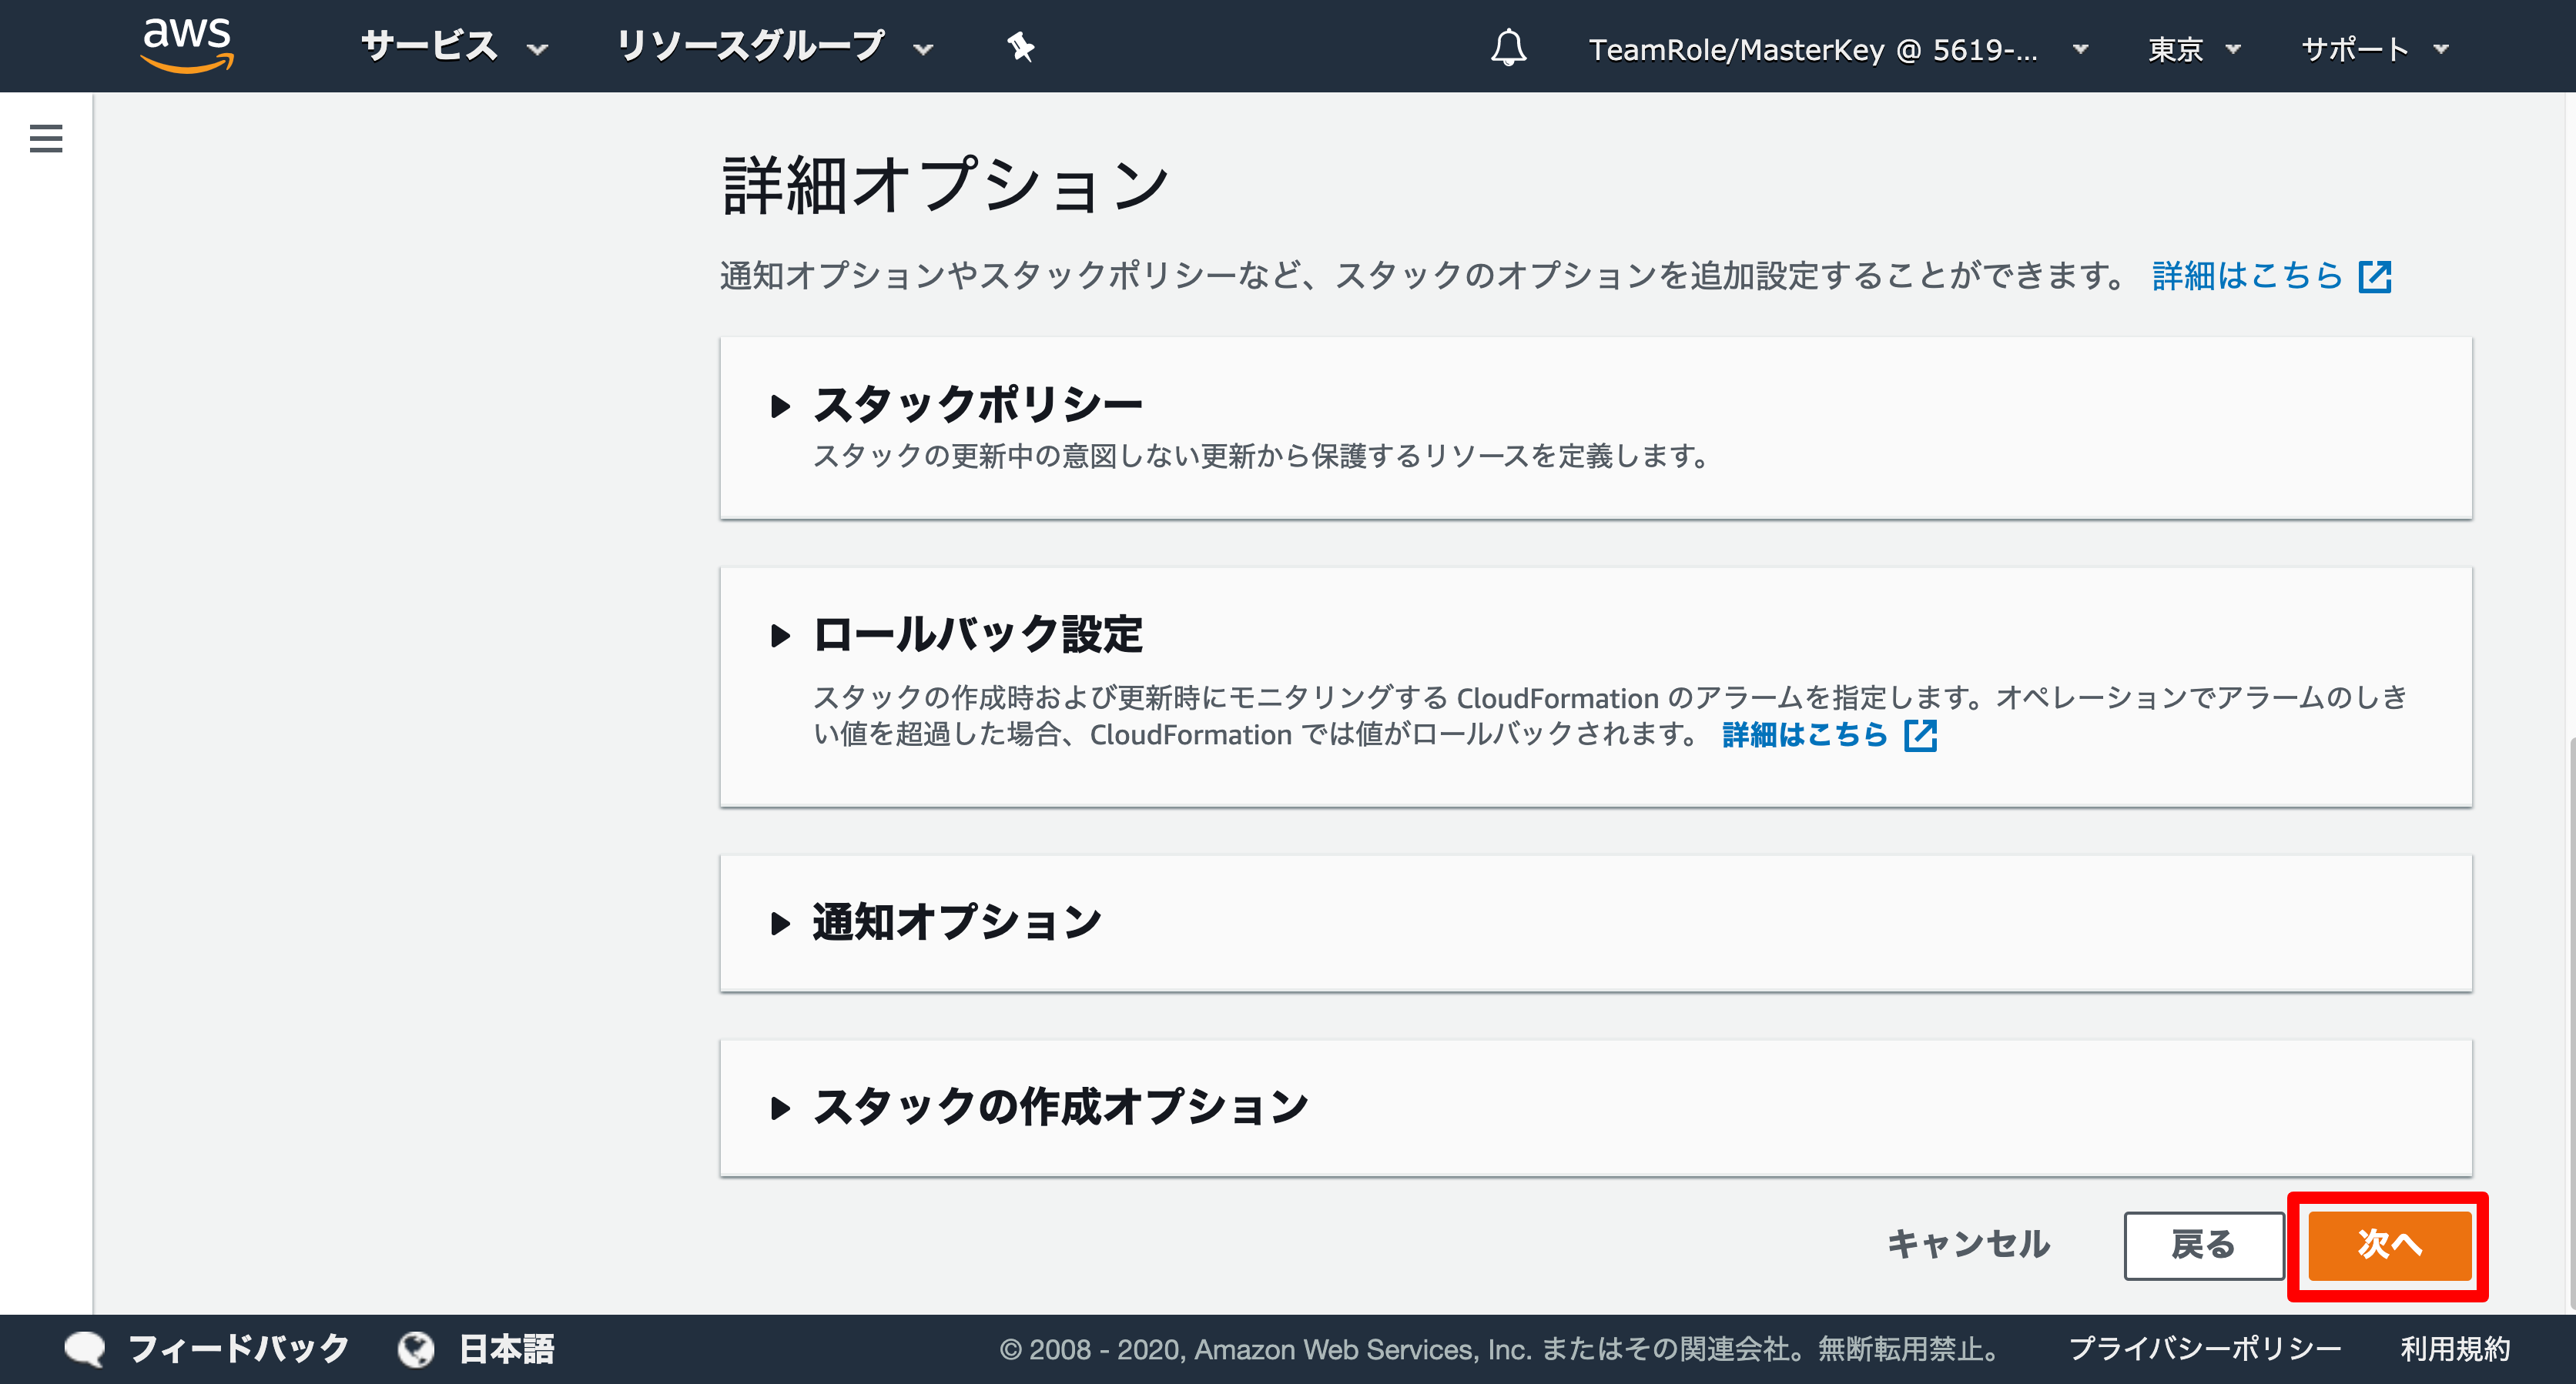The width and height of the screenshot is (2576, 1384).
Task: Open the 東京 region dropdown
Action: (2194, 49)
